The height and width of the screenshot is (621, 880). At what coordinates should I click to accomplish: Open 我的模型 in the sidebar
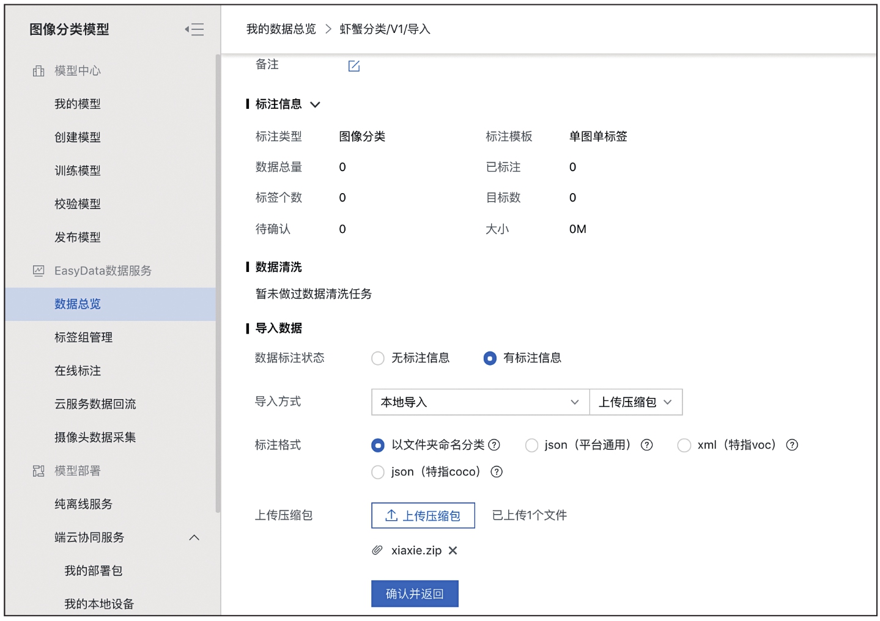click(x=78, y=104)
